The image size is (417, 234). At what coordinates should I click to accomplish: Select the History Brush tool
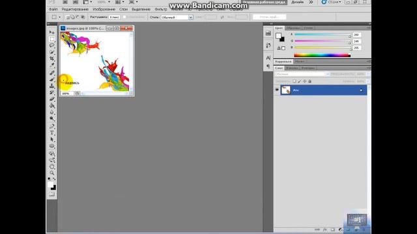click(x=52, y=92)
